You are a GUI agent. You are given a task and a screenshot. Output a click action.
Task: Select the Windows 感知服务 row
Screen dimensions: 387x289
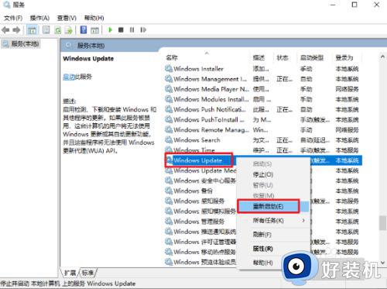pyautogui.click(x=201, y=201)
